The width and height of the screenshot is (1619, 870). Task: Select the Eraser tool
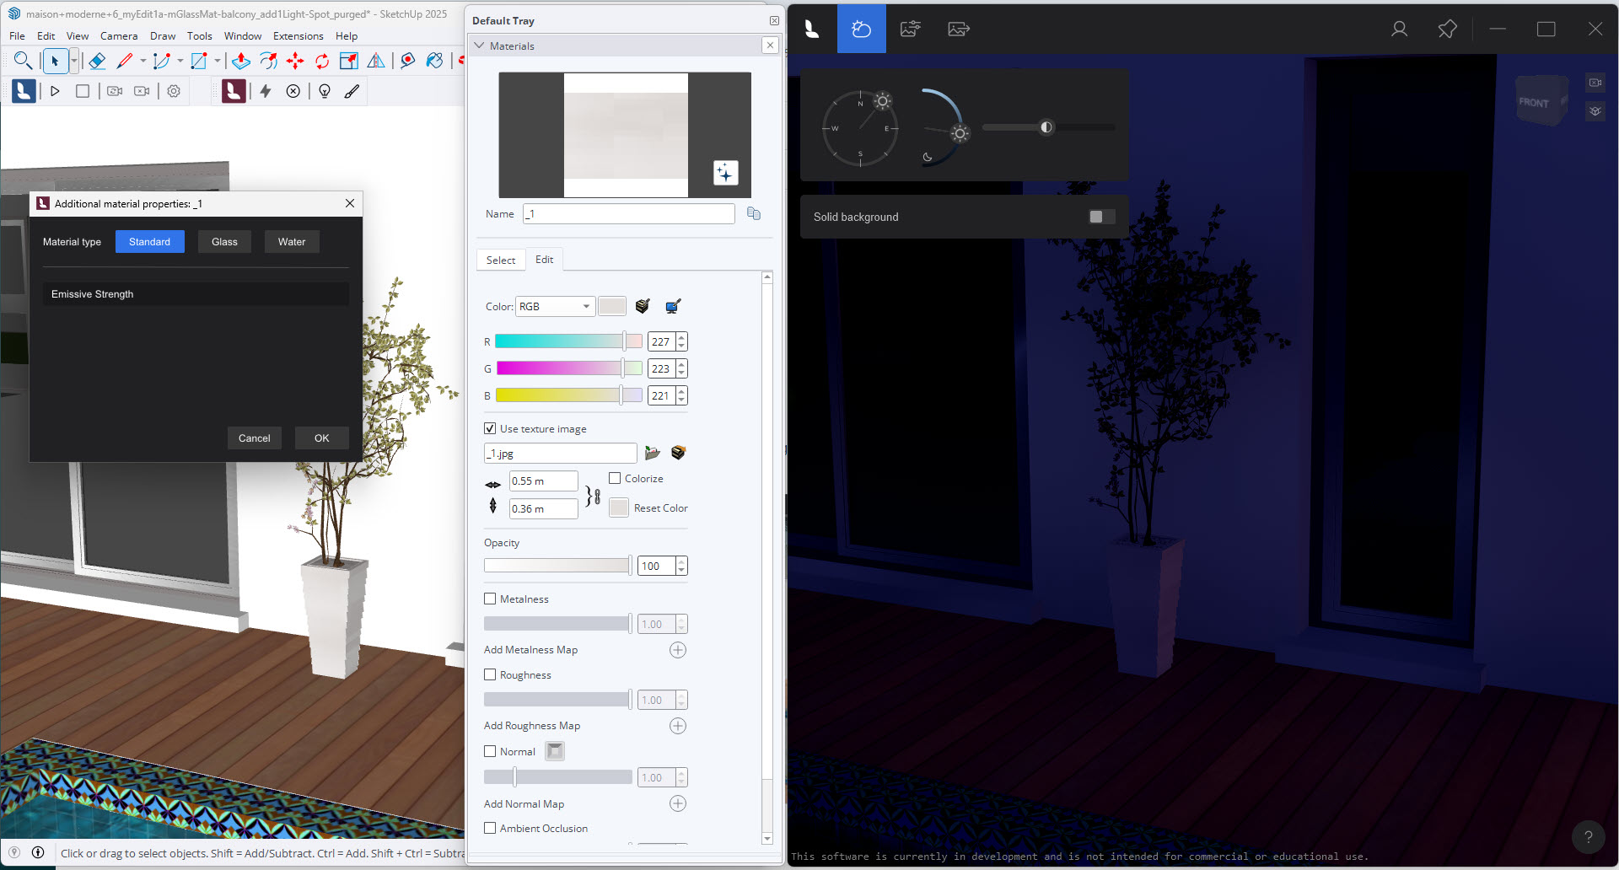[x=97, y=61]
